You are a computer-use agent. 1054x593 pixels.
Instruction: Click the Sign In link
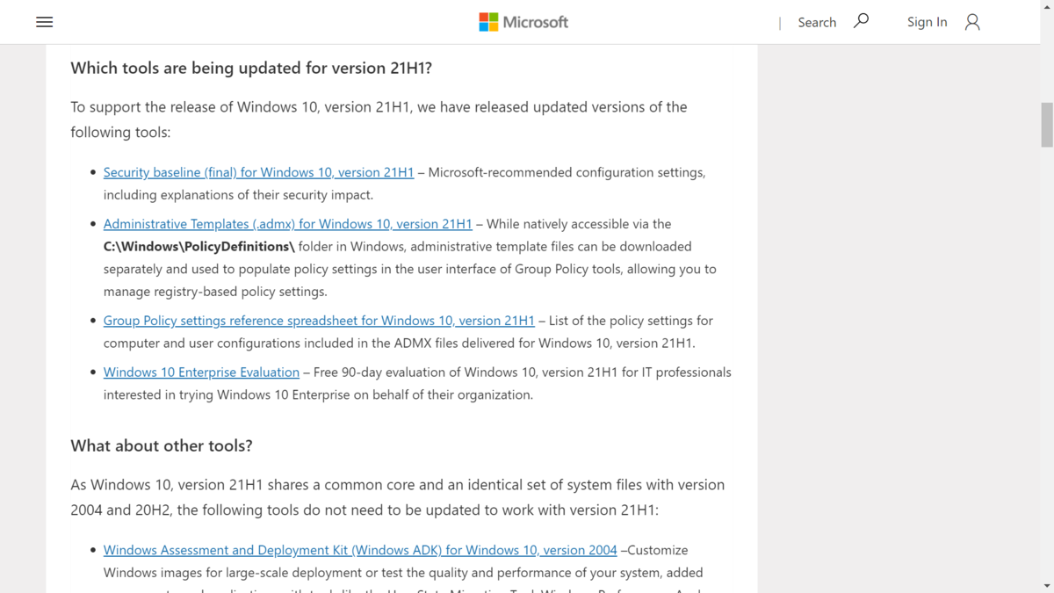[927, 22]
